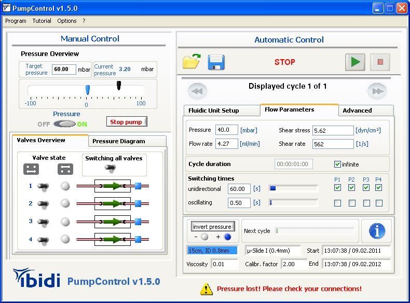This screenshot has width=410, height=303.
Task: Click valve 4 status indicator light
Action: (65, 239)
